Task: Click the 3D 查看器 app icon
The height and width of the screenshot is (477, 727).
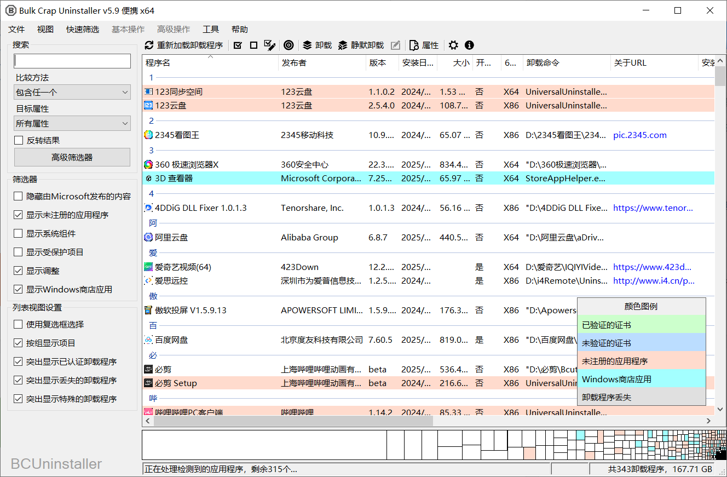Action: point(148,178)
